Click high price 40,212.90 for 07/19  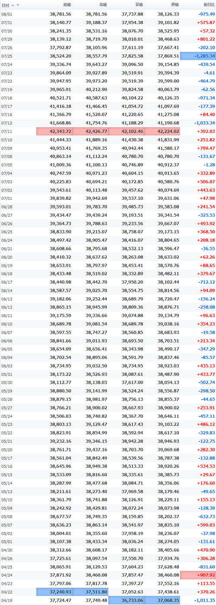click(96, 90)
